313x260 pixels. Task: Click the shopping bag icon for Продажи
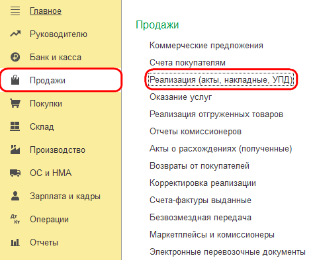(15, 80)
